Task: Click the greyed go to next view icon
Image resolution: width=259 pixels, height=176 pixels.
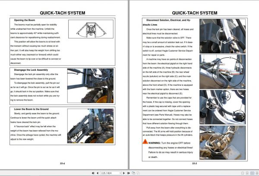Action: [x=138, y=173]
